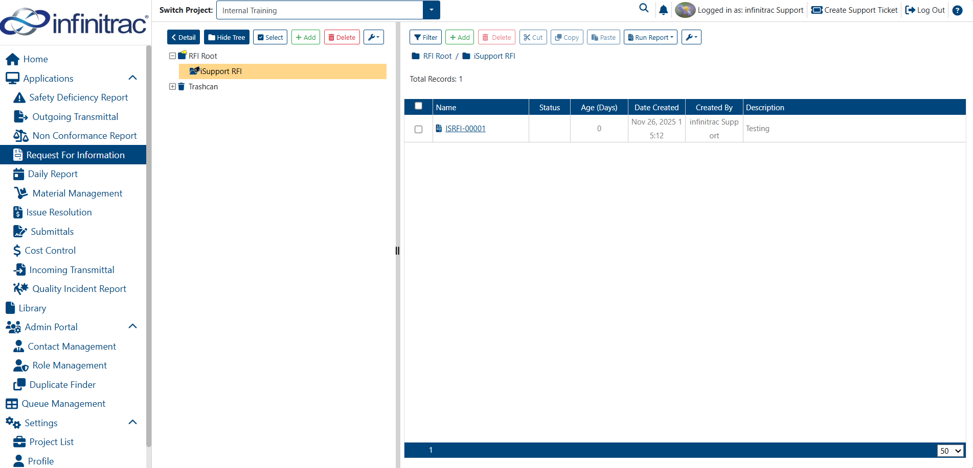Image resolution: width=973 pixels, height=468 pixels.
Task: Toggle the Select button in tree toolbar
Action: tap(270, 37)
